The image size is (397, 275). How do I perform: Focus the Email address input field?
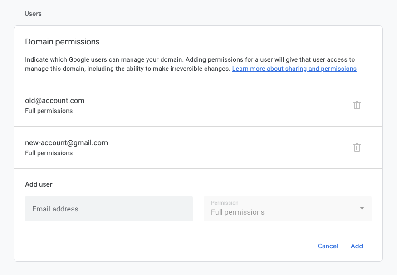pos(109,209)
